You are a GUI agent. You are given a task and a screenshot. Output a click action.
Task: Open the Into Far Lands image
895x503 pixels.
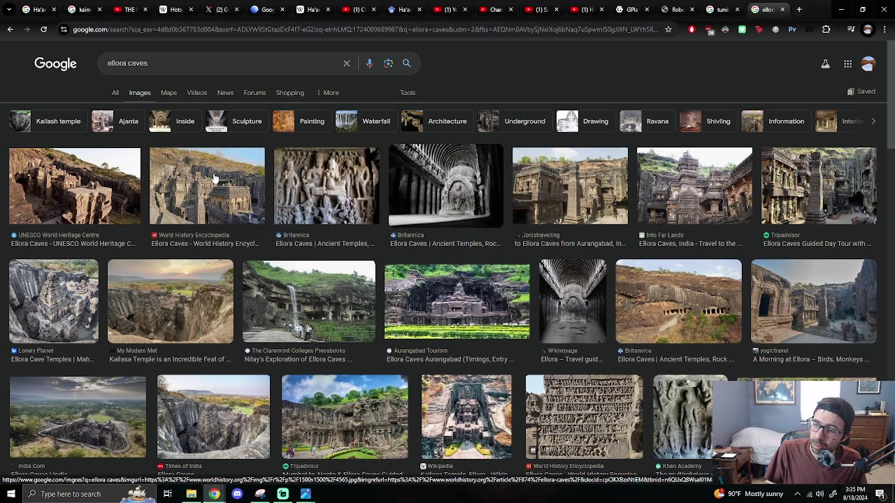pyautogui.click(x=694, y=186)
